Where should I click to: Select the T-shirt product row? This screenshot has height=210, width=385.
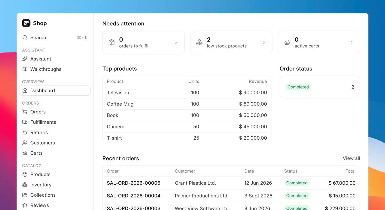click(x=187, y=138)
